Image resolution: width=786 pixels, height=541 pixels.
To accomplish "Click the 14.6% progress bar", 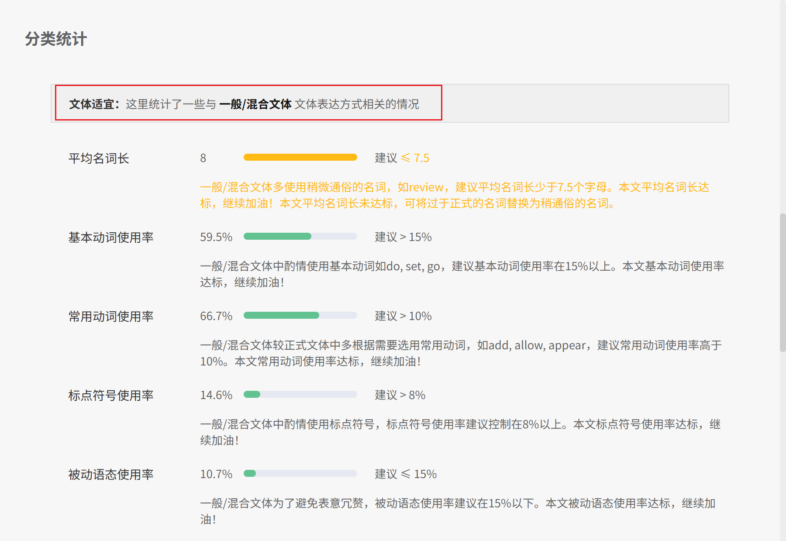I will (300, 395).
